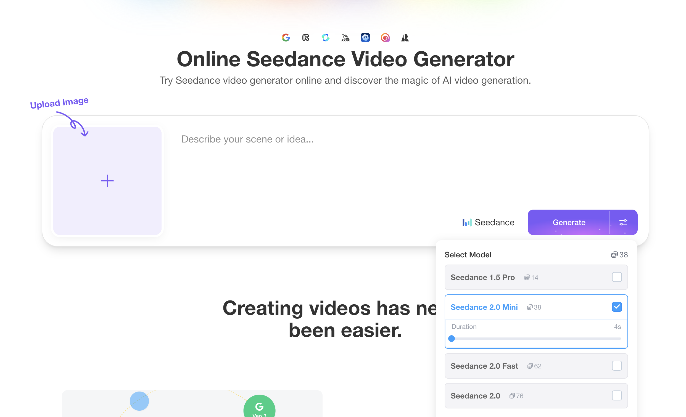This screenshot has width=686, height=417.
Task: Click the "Seedance 2.0 Mini" model name
Action: (x=484, y=307)
